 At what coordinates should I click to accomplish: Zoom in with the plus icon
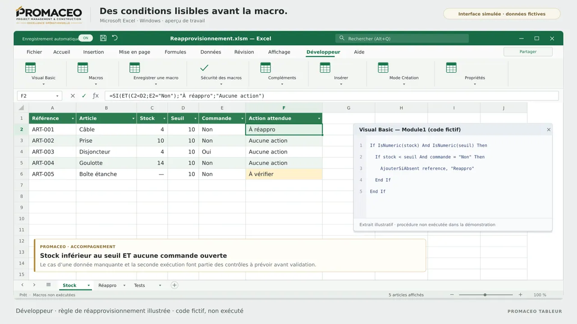click(x=520, y=295)
